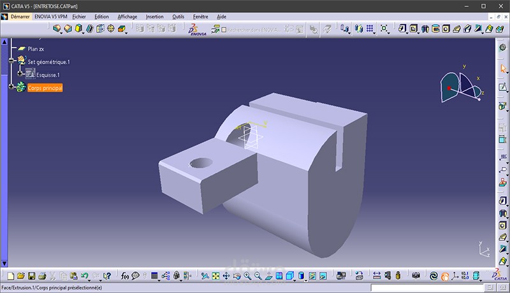Click the Print icon in bottom toolbar

click(42, 276)
